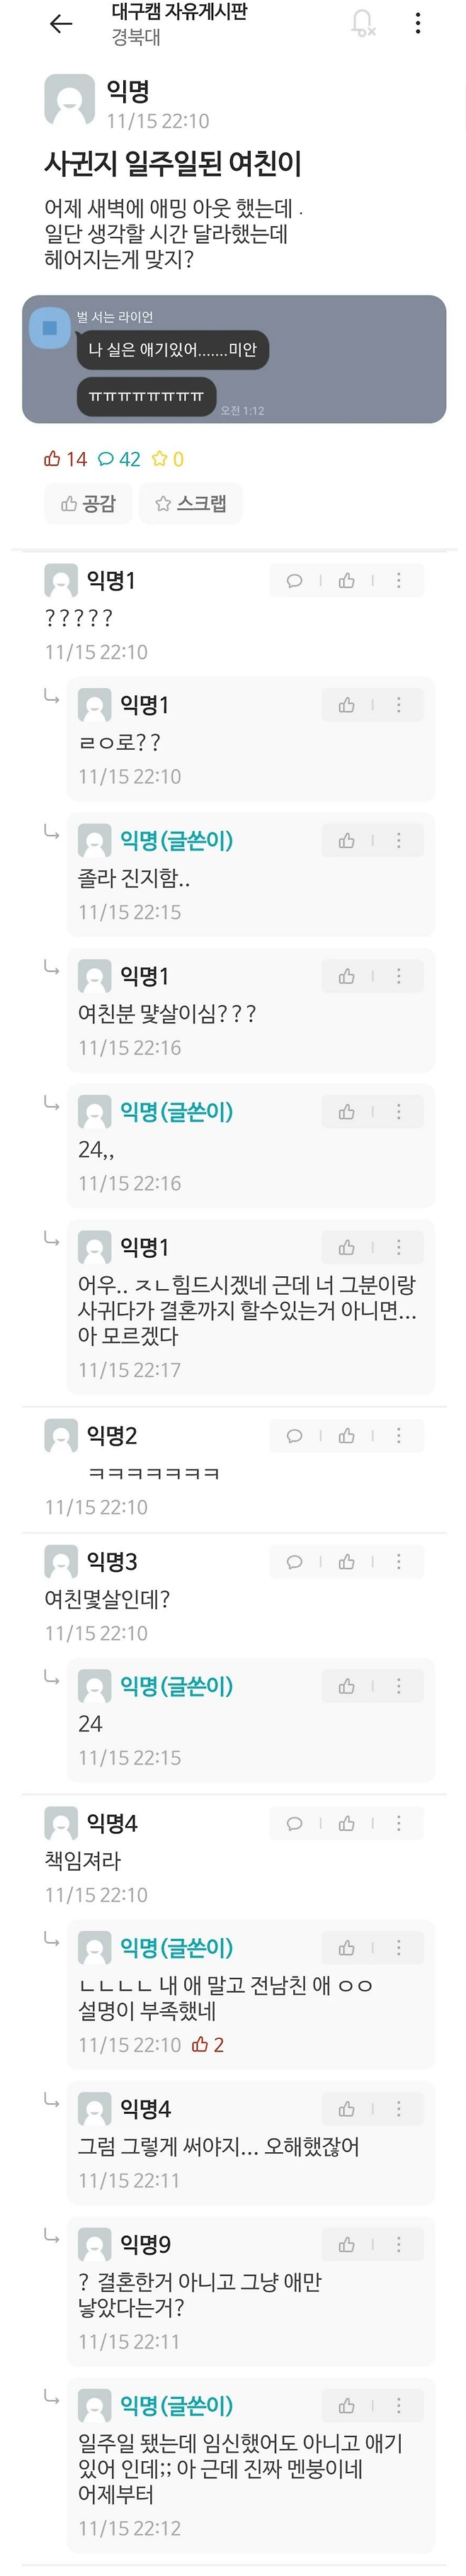Image resolution: width=466 pixels, height=2576 pixels.
Task: Open the three-dot menu on 익명1's ????? comment
Action: [x=399, y=581]
